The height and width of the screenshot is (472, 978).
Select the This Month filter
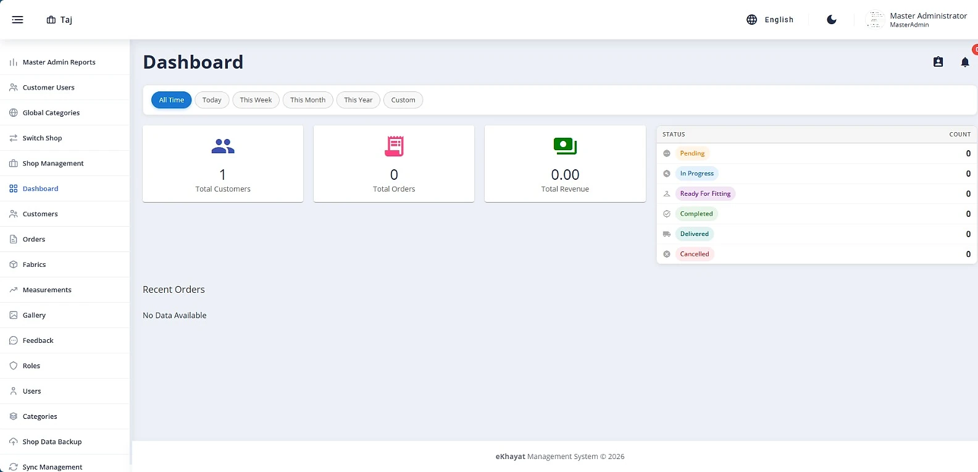307,100
